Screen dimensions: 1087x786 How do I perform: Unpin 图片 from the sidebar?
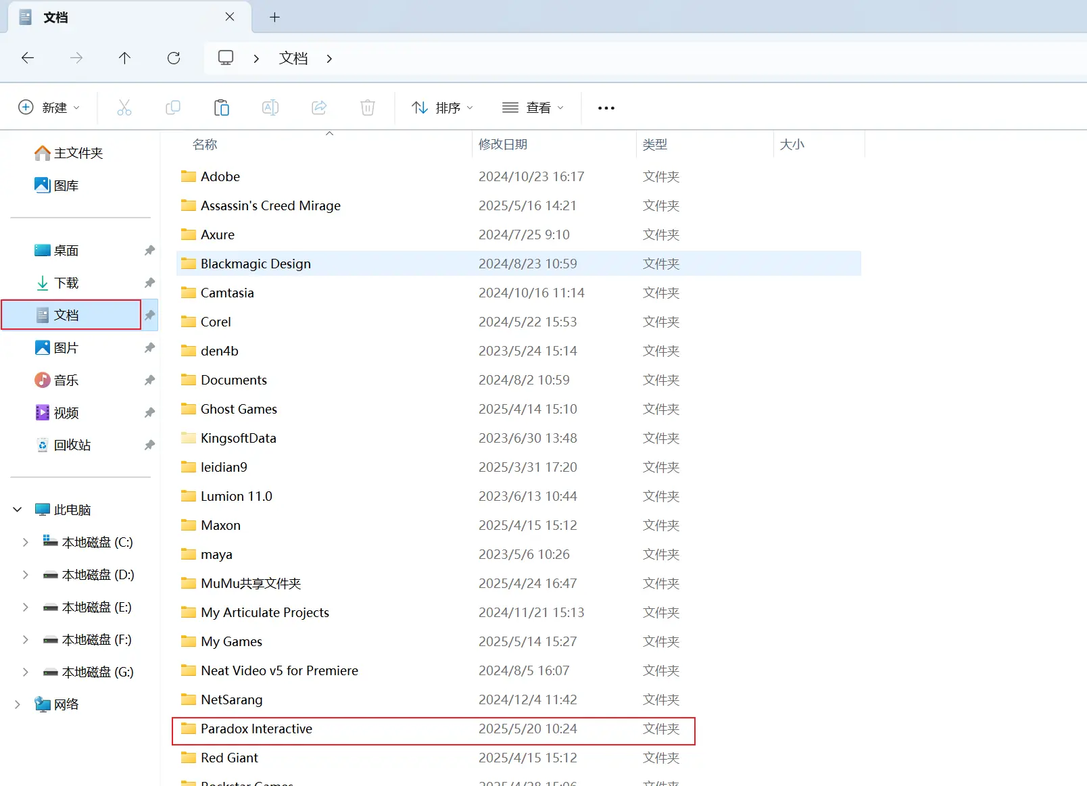click(x=149, y=347)
